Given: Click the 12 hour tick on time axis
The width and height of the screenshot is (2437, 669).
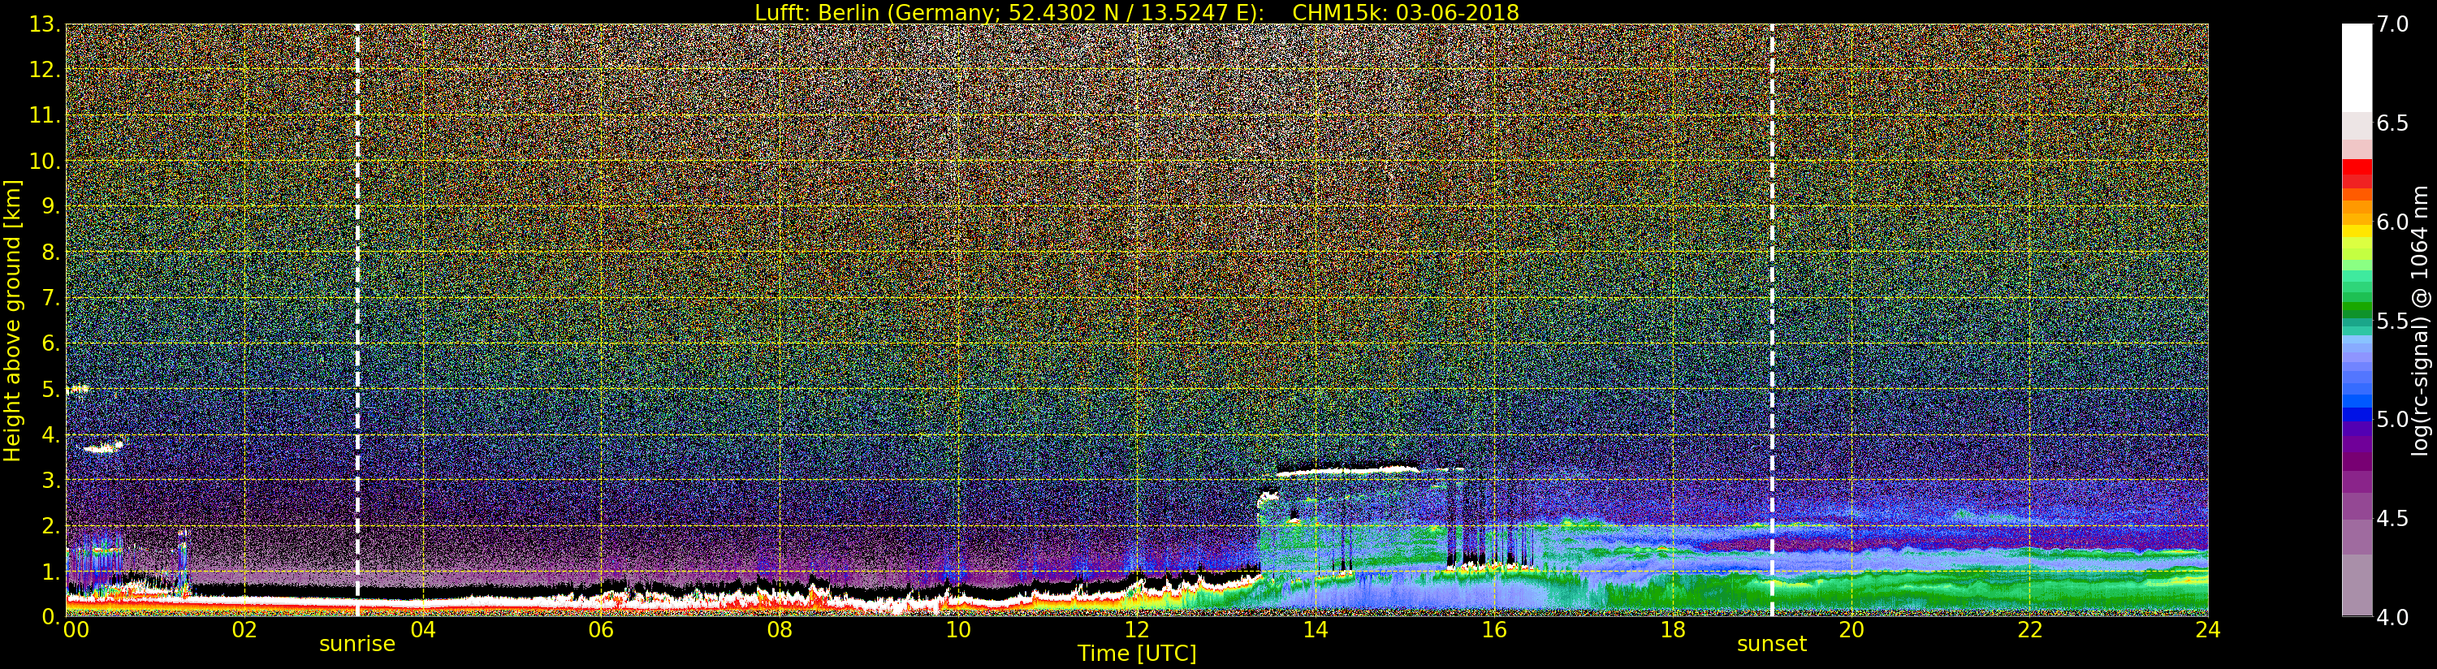Looking at the screenshot, I should [x=1136, y=630].
